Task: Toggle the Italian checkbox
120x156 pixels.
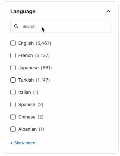Action: click(13, 92)
